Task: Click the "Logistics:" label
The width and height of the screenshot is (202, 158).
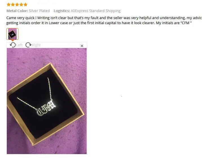Action: (x=62, y=11)
